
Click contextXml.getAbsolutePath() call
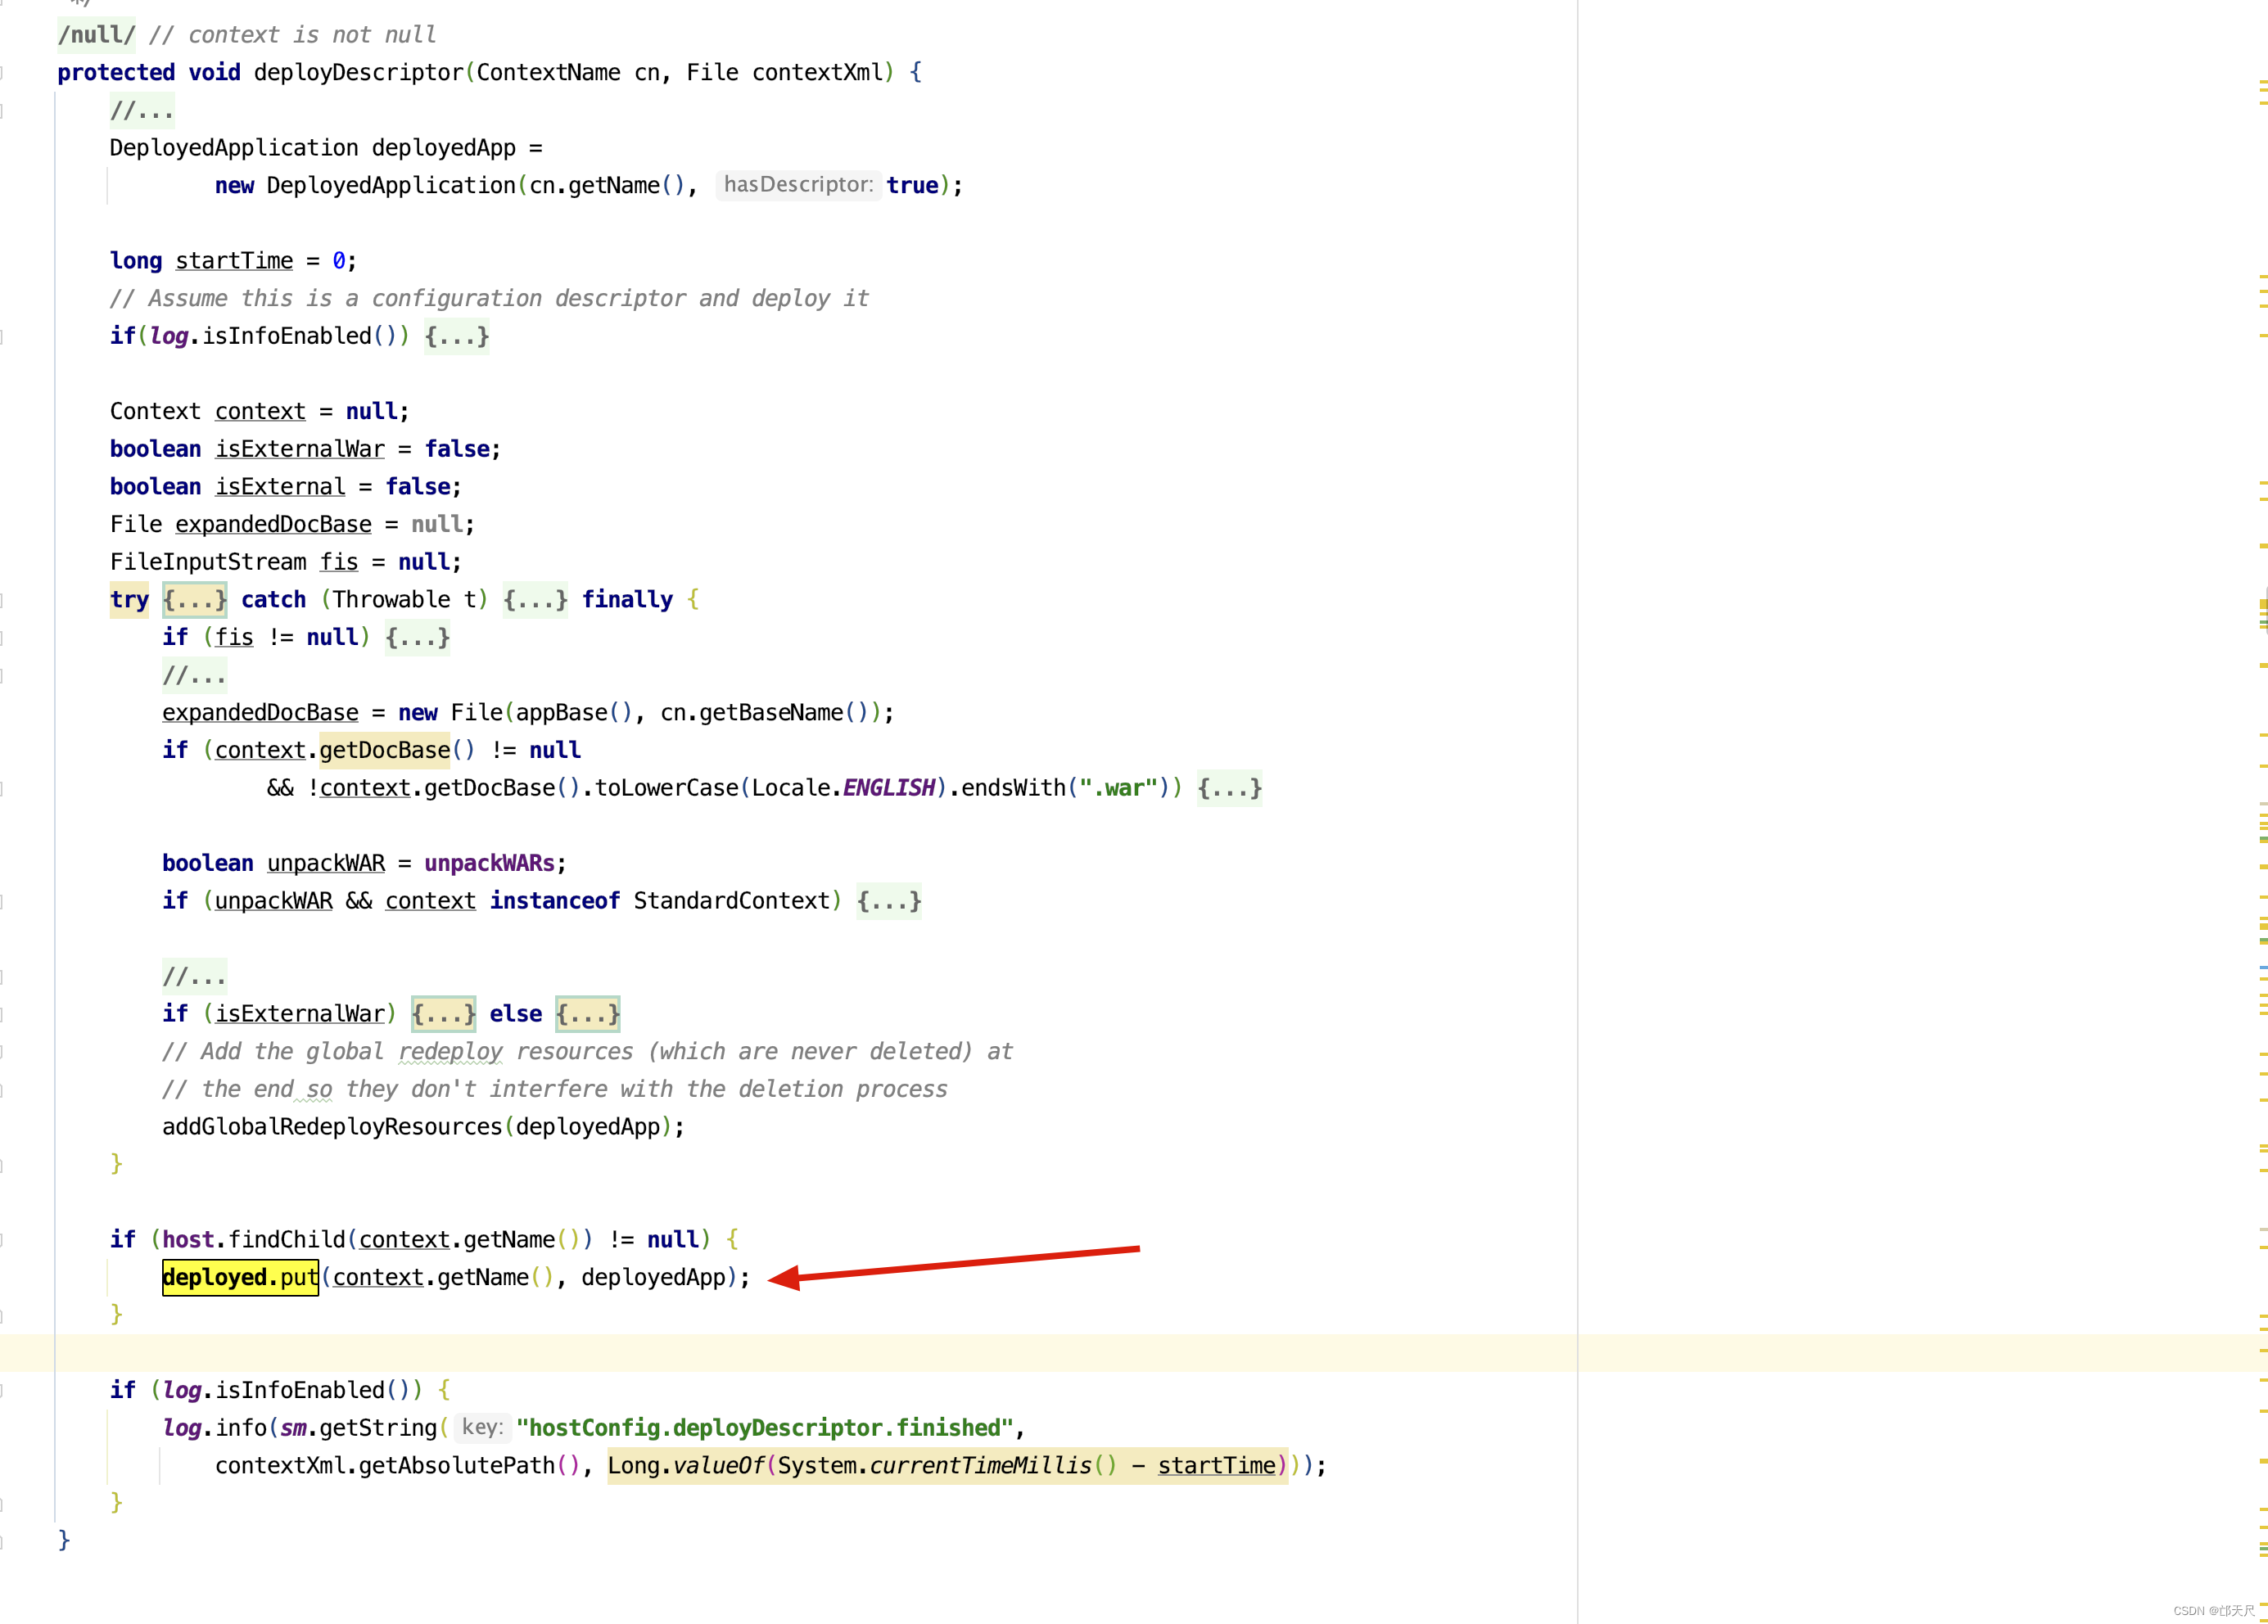click(397, 1466)
